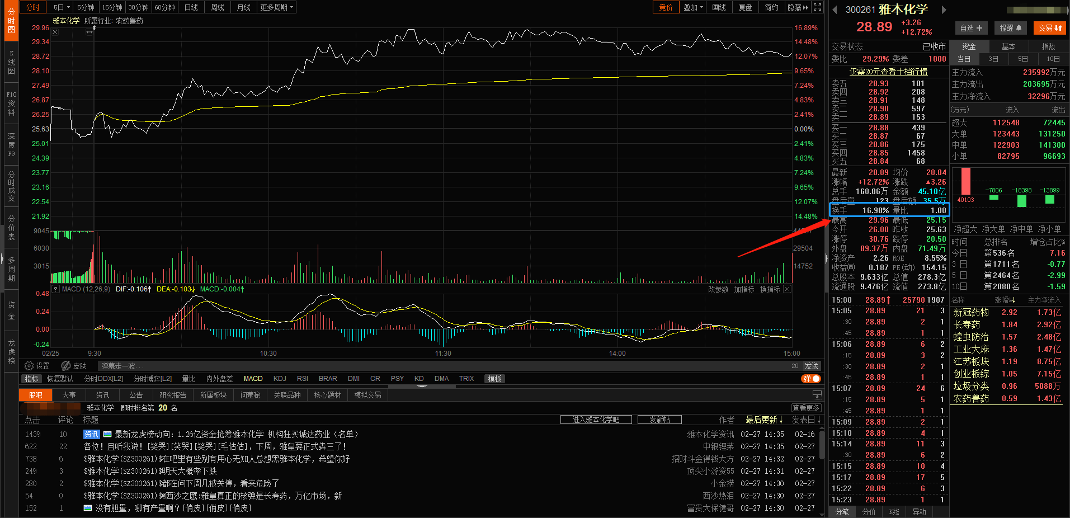The height and width of the screenshot is (518, 1070).
Task: Expand the 5日 period dropdown
Action: 62,7
